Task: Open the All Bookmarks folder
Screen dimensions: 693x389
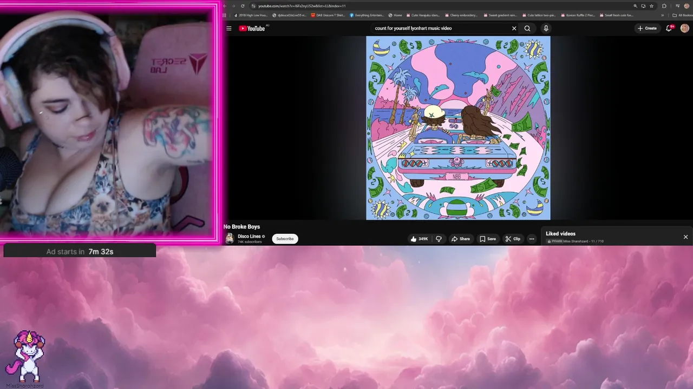Action: coord(682,15)
